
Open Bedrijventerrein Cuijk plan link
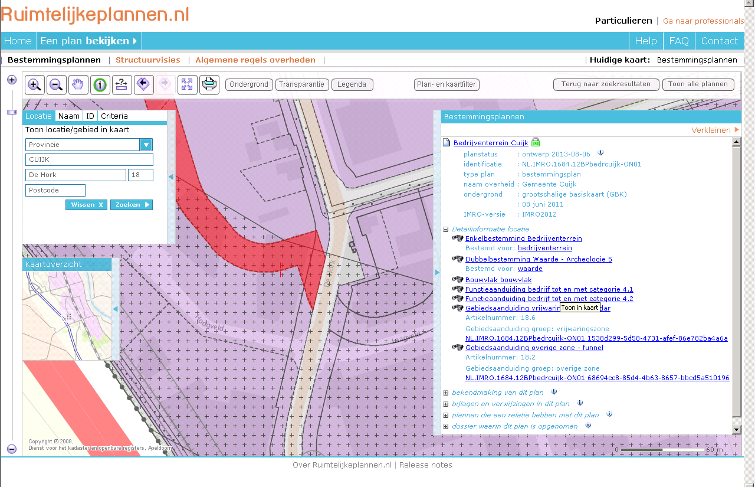491,143
